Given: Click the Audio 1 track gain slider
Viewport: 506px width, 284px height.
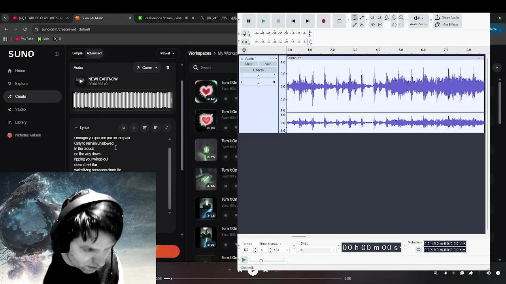Looking at the screenshot, I should click(259, 77).
